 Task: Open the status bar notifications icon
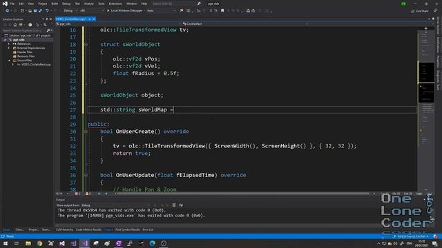click(435, 236)
